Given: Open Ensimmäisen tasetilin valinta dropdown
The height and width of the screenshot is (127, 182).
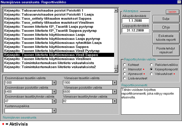Looking at the screenshot, I should click(54, 83).
